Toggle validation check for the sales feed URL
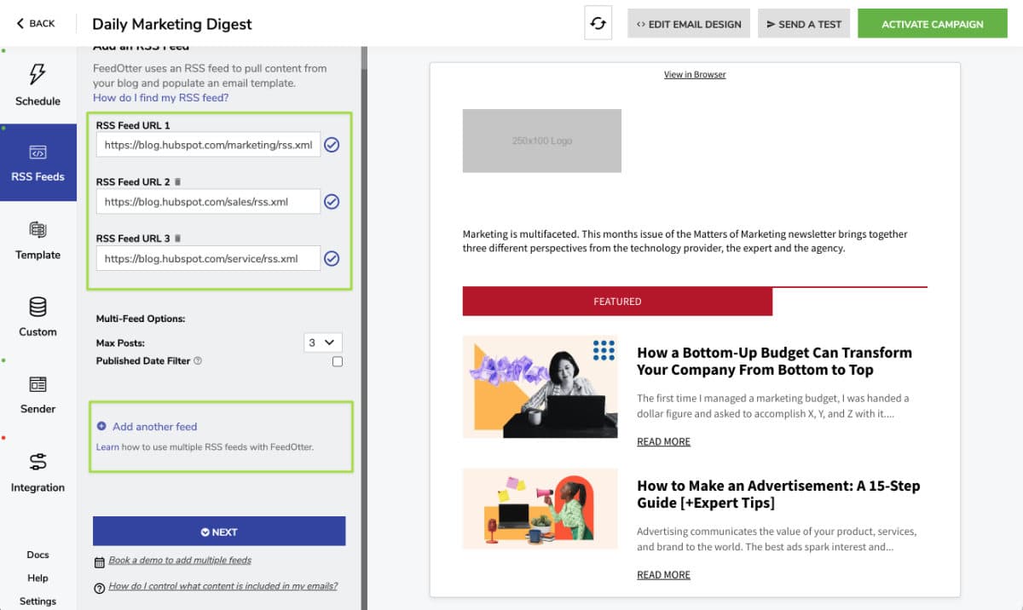The width and height of the screenshot is (1023, 610). pyautogui.click(x=332, y=201)
